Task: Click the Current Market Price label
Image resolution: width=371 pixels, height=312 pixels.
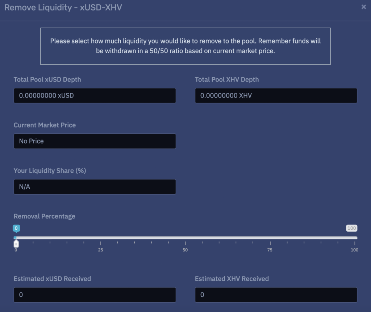Action: (x=45, y=125)
